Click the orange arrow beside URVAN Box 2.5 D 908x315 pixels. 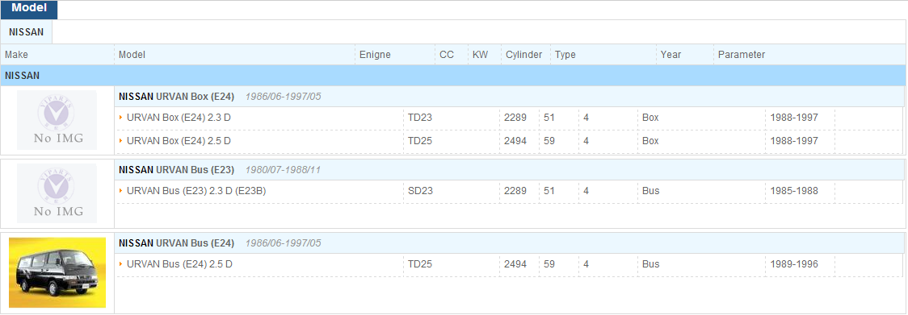tap(121, 140)
